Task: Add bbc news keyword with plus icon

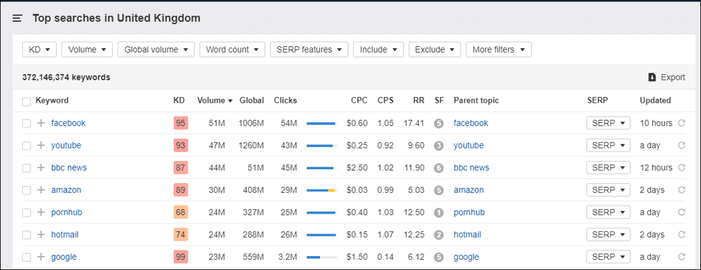Action: coord(41,167)
